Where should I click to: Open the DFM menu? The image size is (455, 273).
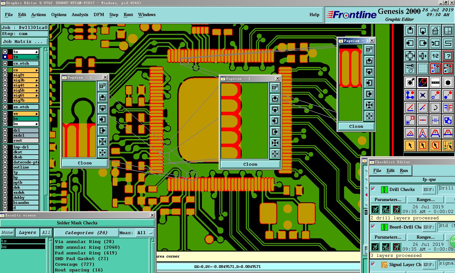pos(99,15)
